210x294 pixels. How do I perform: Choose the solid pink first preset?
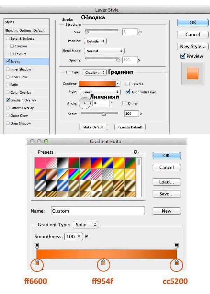(40, 163)
